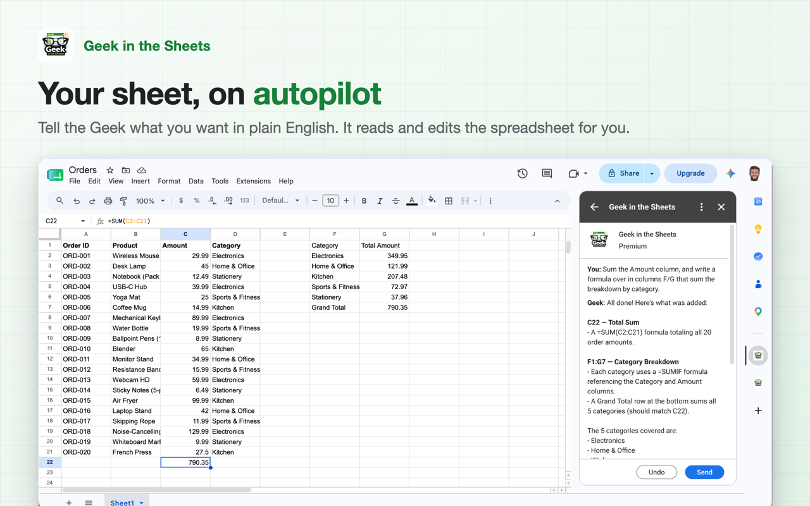Go back in Geek in the Sheets panel
The width and height of the screenshot is (810, 506).
click(594, 207)
